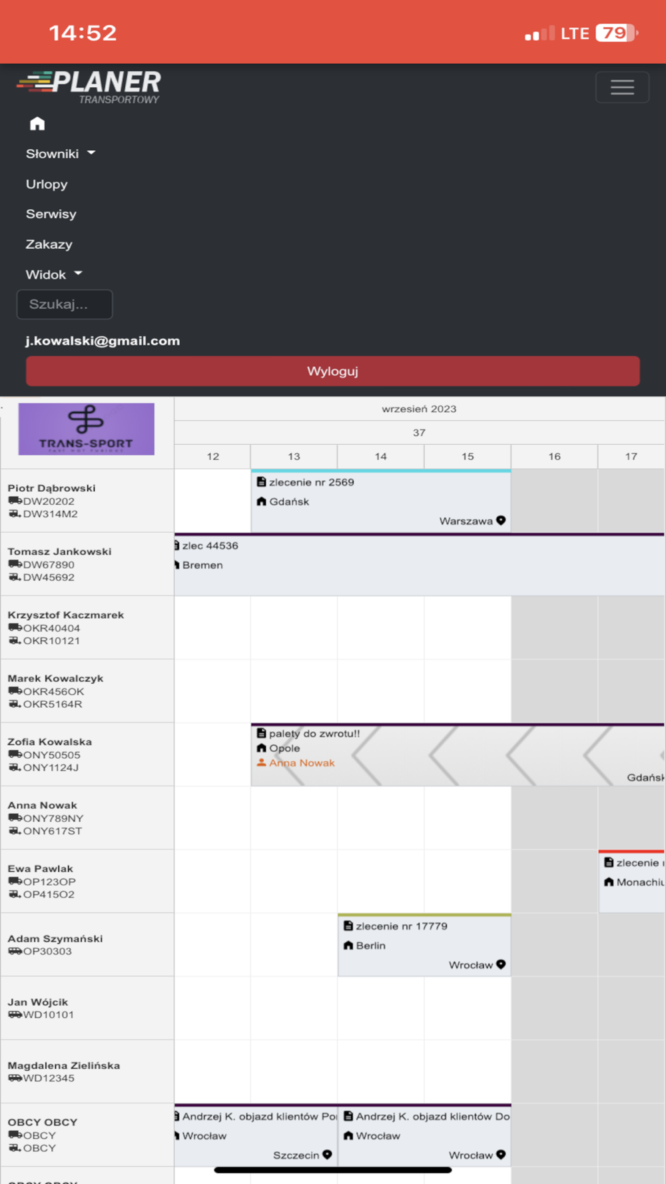This screenshot has width=666, height=1184.
Task: Select driver Piotr Dąbrowski
Action: point(51,488)
